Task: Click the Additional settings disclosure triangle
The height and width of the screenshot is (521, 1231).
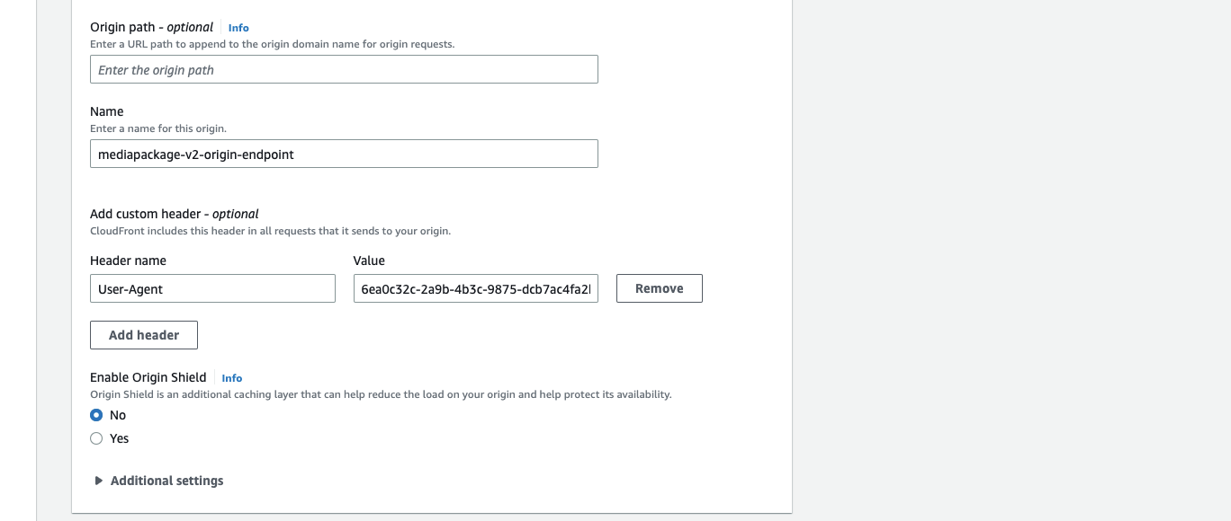Action: coord(98,481)
